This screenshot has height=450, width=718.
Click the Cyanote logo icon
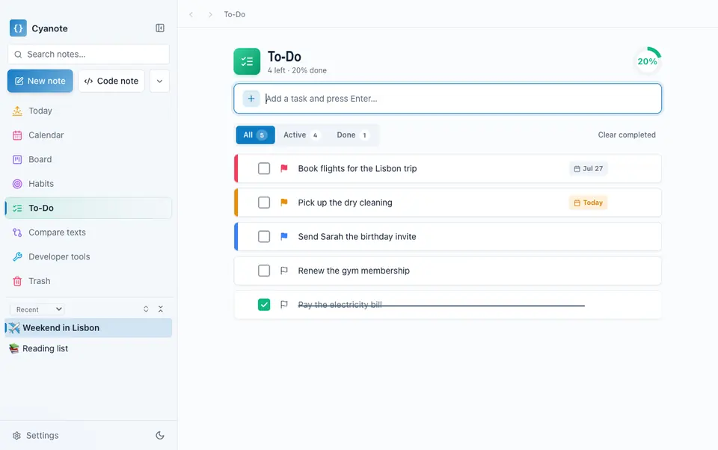pyautogui.click(x=18, y=28)
